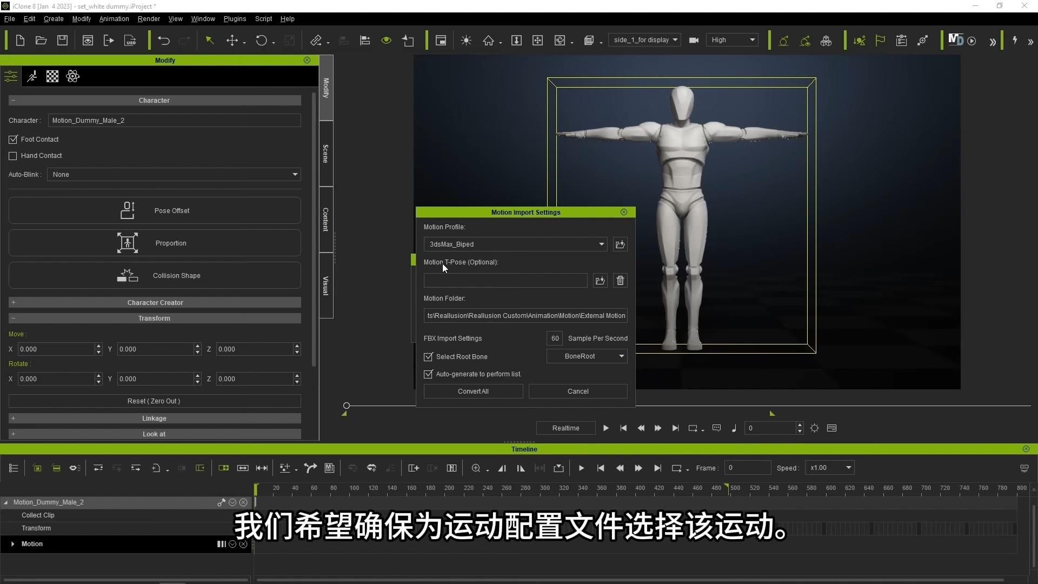The height and width of the screenshot is (584, 1038).
Task: Open the Proportion editor
Action: [x=154, y=243]
